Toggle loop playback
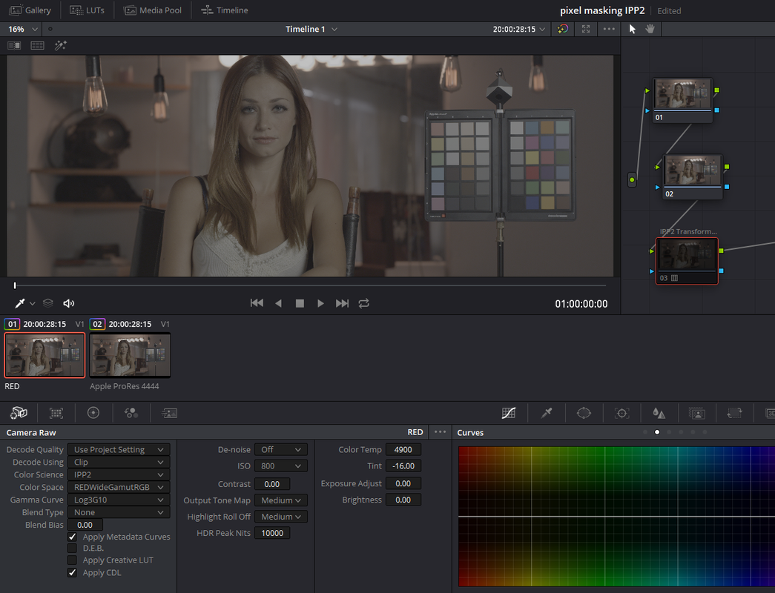775x593 pixels. click(x=364, y=303)
